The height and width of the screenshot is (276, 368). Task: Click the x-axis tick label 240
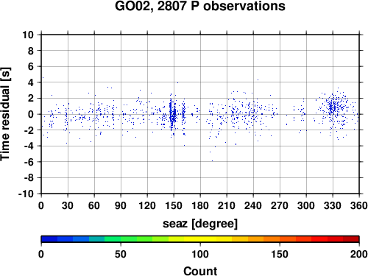pos(253,205)
